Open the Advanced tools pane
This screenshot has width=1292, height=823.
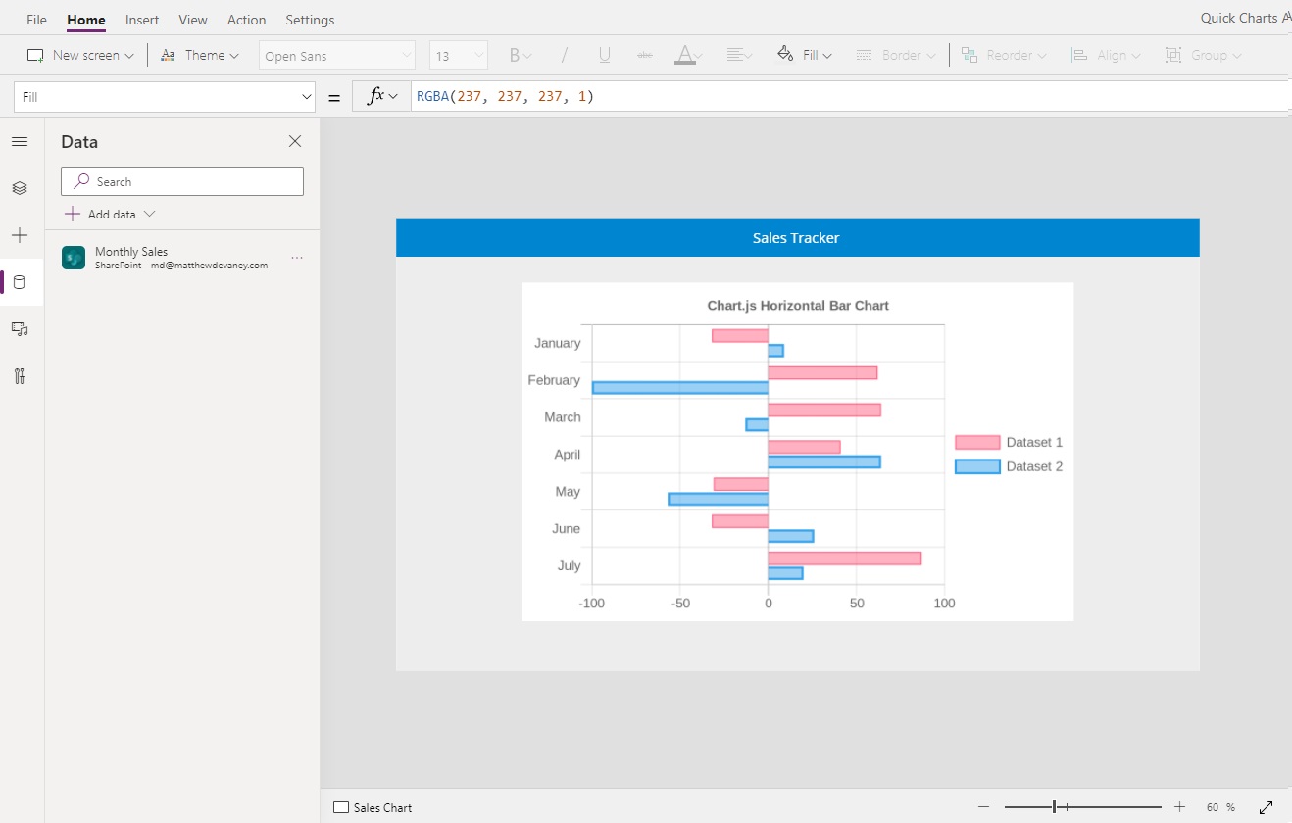pos(20,376)
